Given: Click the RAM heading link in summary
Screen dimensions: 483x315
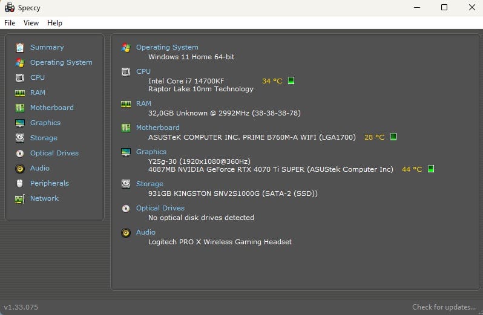Looking at the screenshot, I should pyautogui.click(x=143, y=103).
